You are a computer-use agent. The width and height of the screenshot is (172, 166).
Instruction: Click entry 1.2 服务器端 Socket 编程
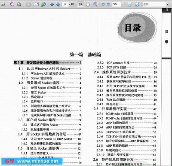[x=50, y=83]
